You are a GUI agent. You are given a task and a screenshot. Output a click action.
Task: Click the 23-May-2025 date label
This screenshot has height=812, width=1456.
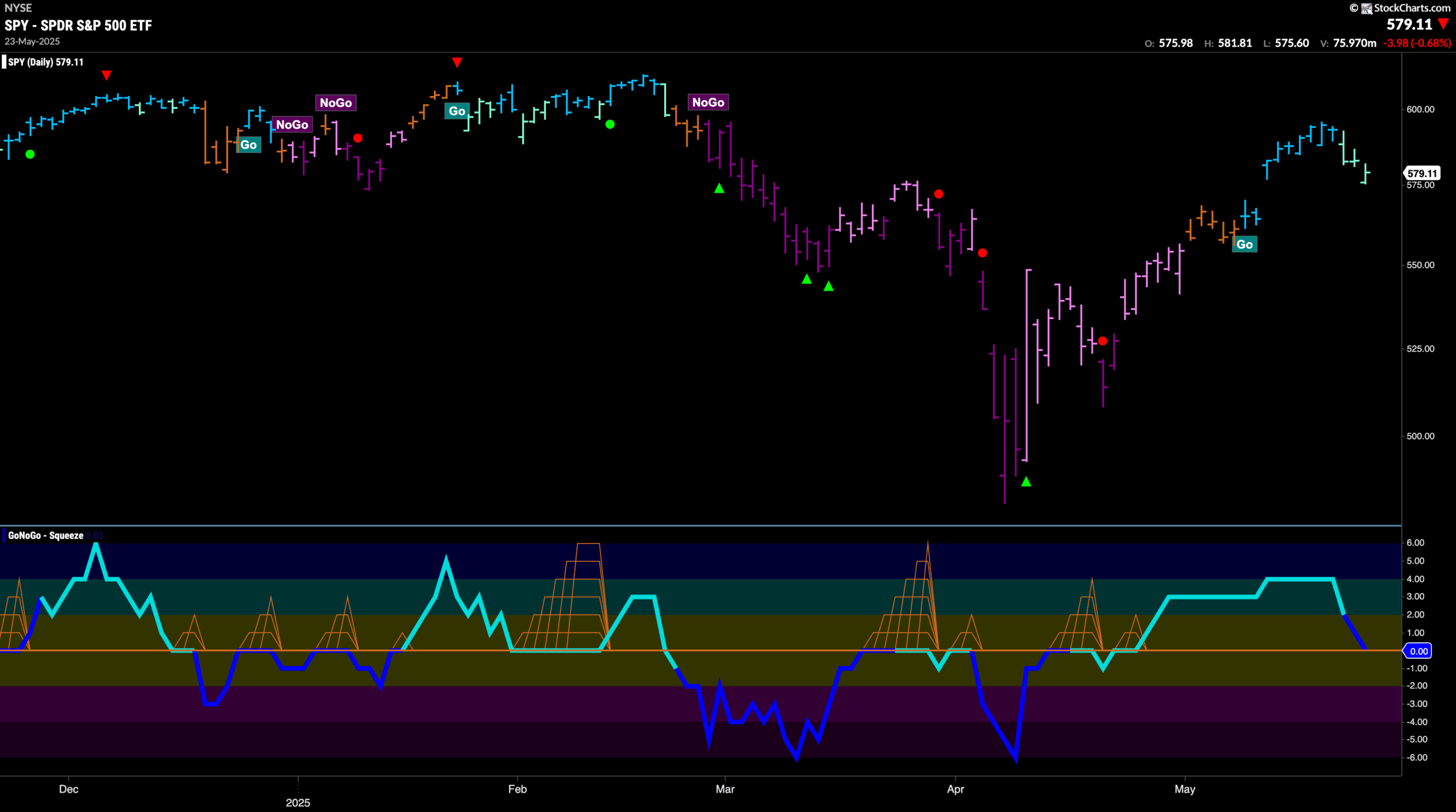[32, 42]
